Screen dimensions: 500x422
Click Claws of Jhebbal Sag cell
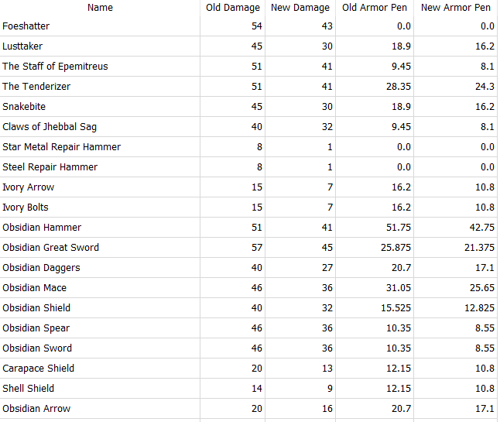[x=50, y=127]
